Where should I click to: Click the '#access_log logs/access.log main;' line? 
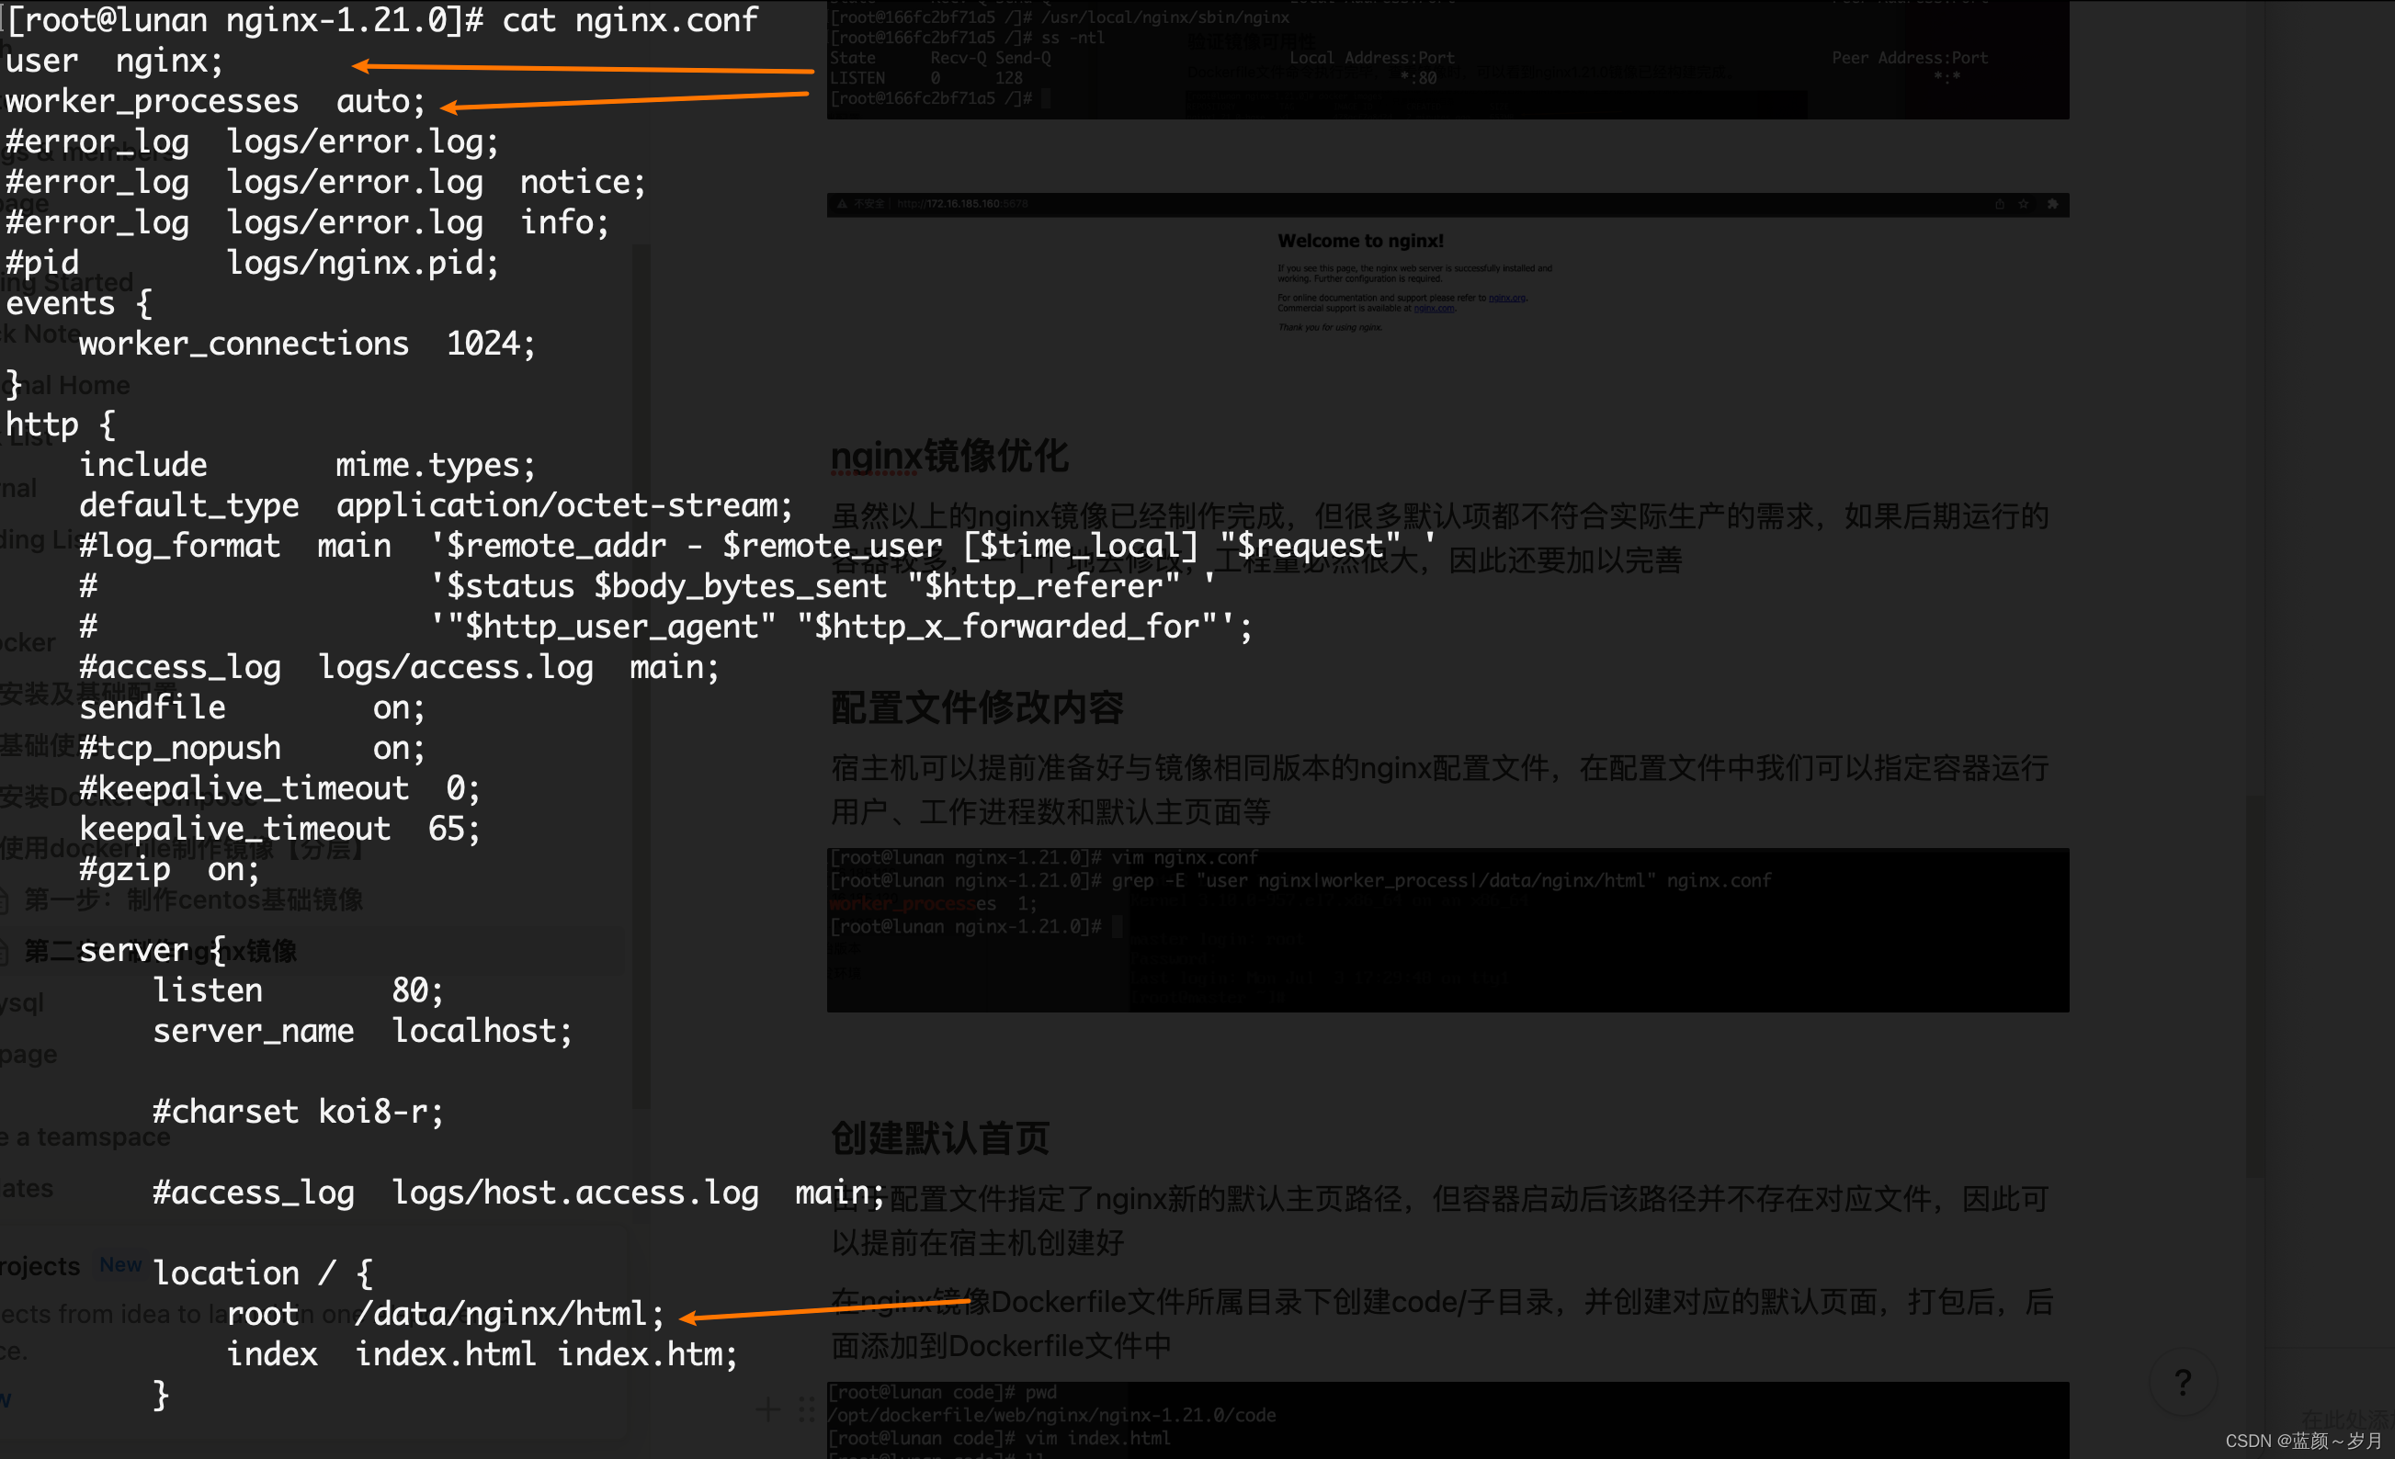(x=400, y=667)
